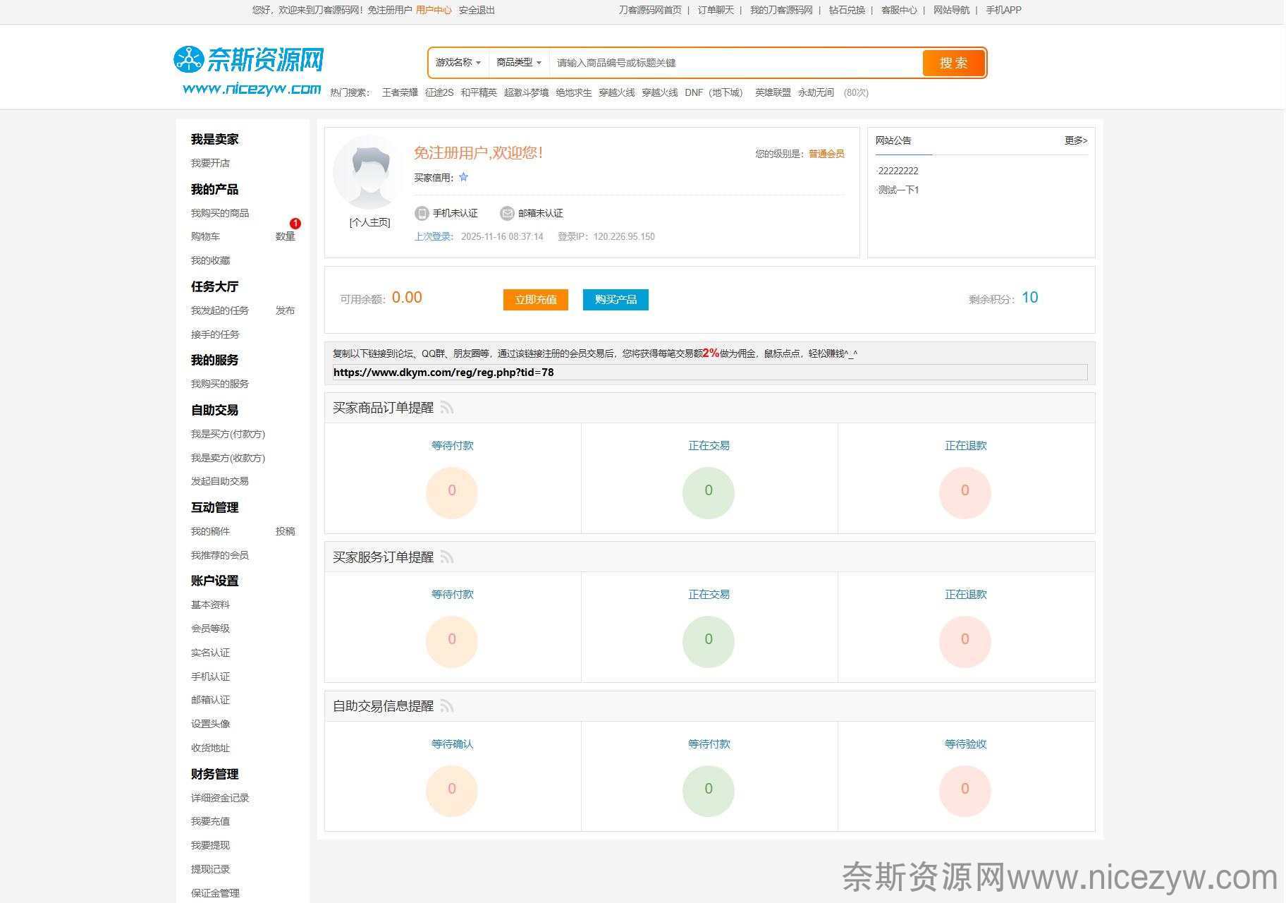Image resolution: width=1286 pixels, height=903 pixels.
Task: Open 用户中心 in top bar
Action: pyautogui.click(x=434, y=10)
